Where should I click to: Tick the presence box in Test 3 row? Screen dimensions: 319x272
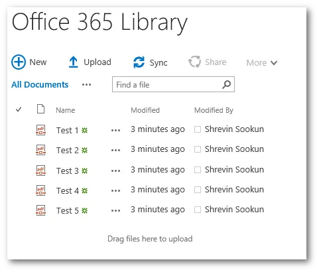198,170
